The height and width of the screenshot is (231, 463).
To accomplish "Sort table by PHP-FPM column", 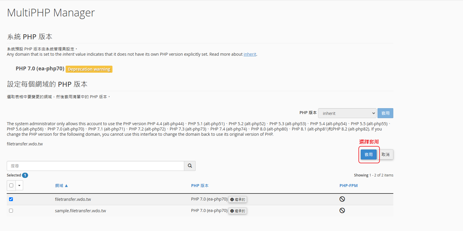I will [x=348, y=186].
